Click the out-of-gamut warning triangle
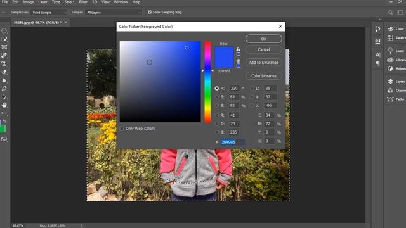 click(238, 49)
